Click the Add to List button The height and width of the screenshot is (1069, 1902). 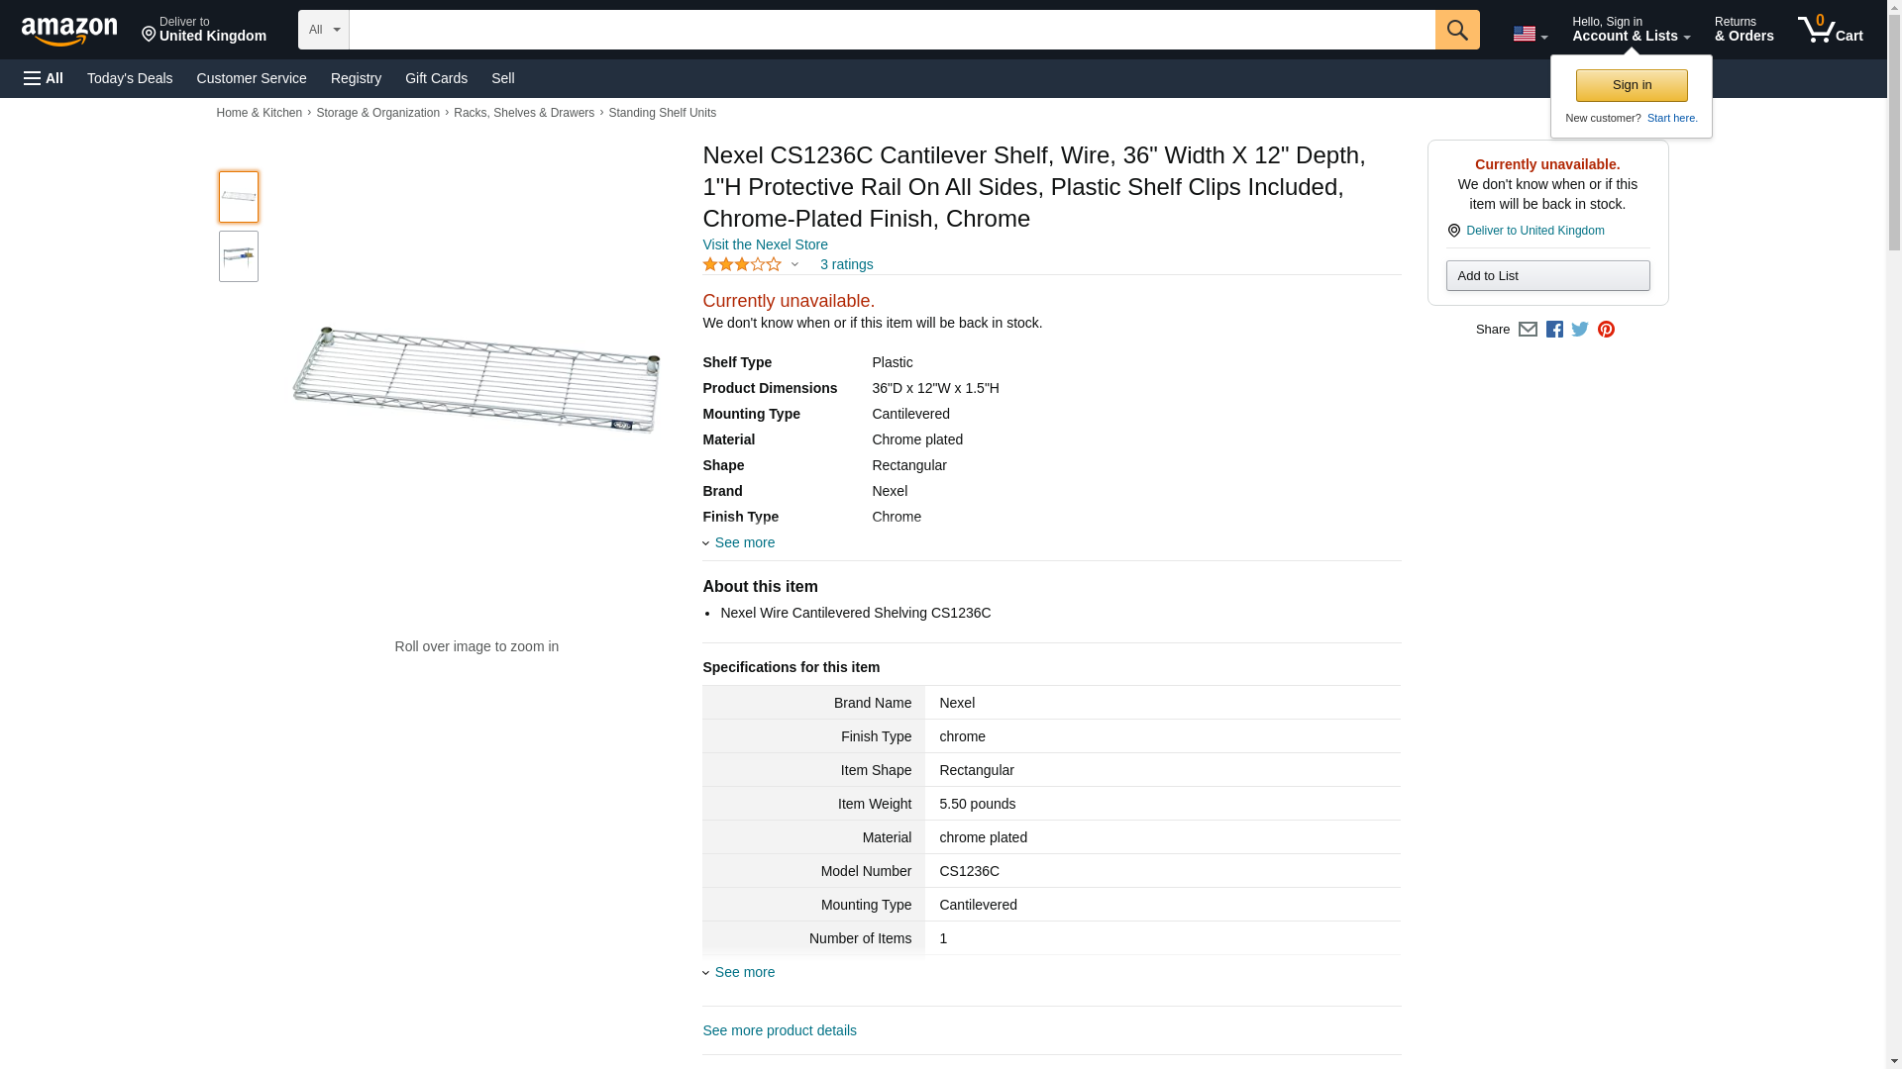tap(1547, 275)
